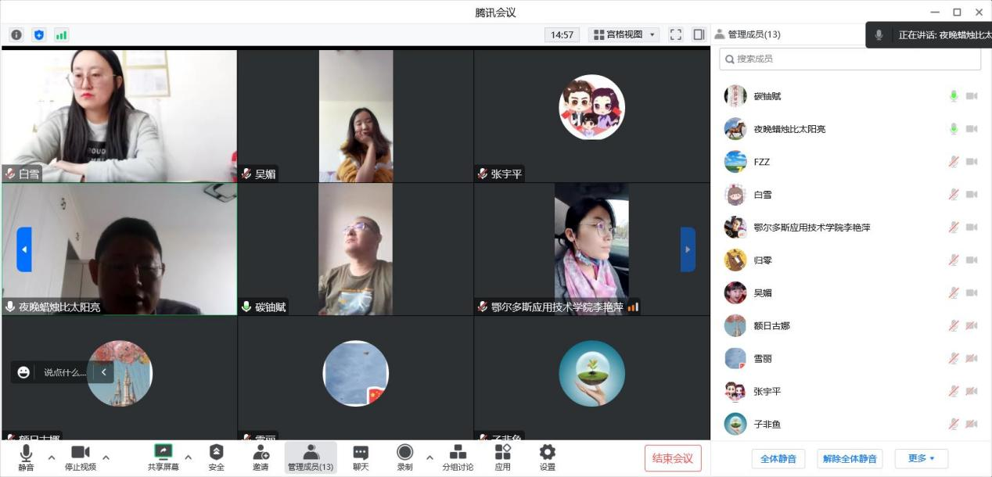Image resolution: width=992 pixels, height=477 pixels.
Task: Click 全体静音 mute all button
Action: (778, 459)
